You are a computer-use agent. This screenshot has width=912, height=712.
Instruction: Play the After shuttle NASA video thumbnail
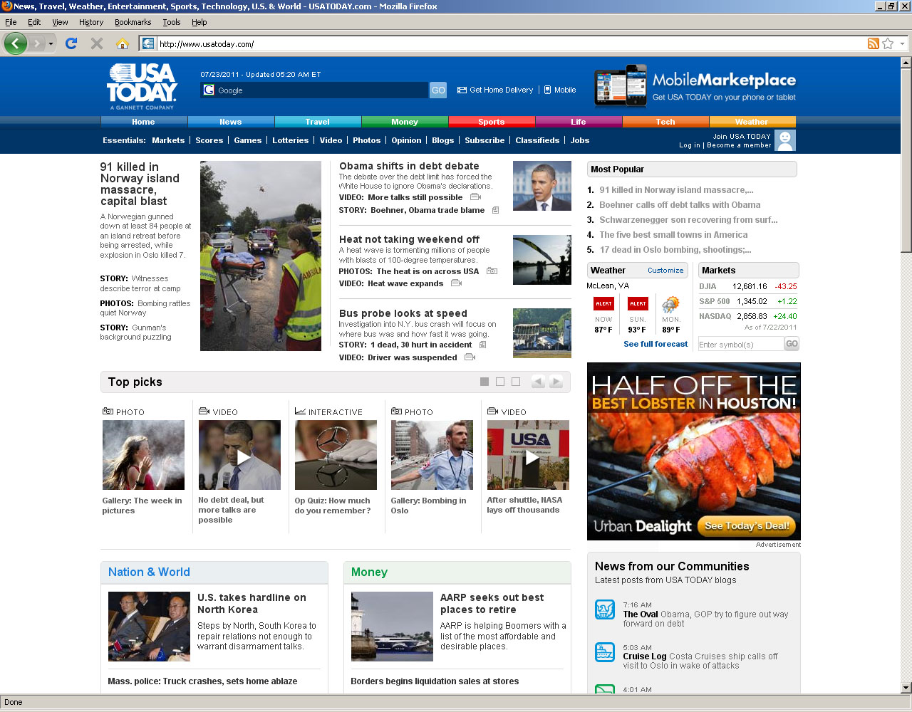528,454
